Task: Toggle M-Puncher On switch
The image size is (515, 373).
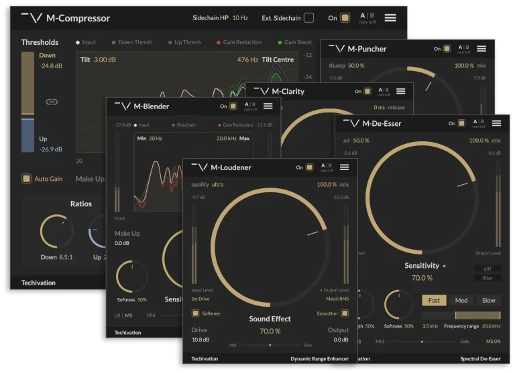Action: coord(447,49)
